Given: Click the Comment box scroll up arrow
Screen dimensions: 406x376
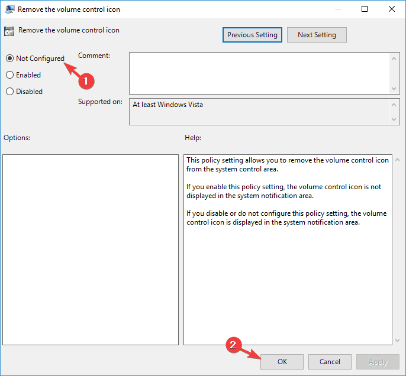Looking at the screenshot, I should tap(394, 59).
